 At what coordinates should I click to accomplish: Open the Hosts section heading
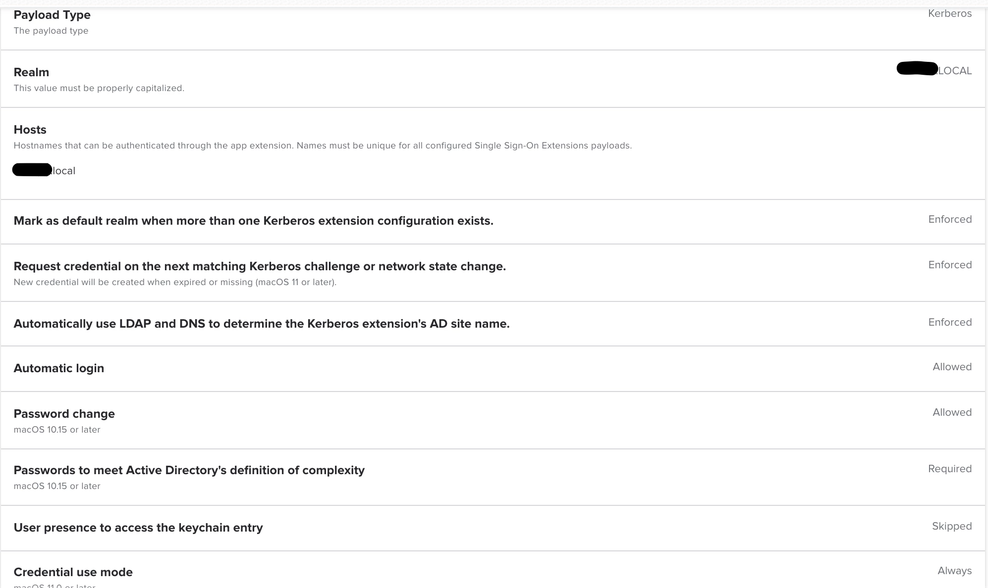pyautogui.click(x=30, y=130)
